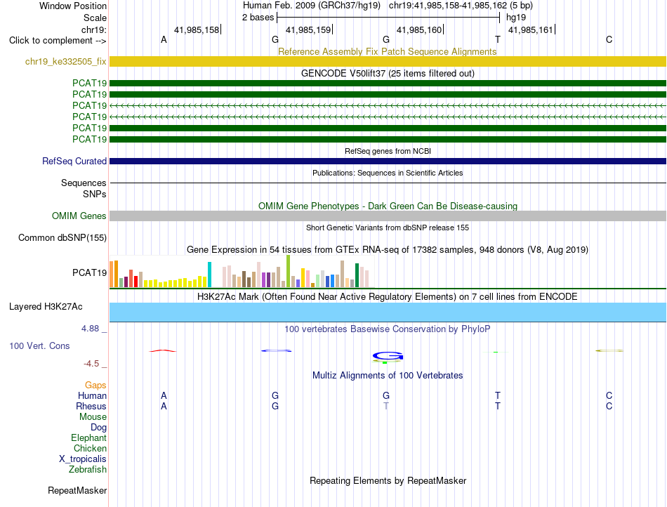Viewport: 667px width, 507px height.
Task: Open the GTEx Gene Expression track title
Action: (388, 250)
